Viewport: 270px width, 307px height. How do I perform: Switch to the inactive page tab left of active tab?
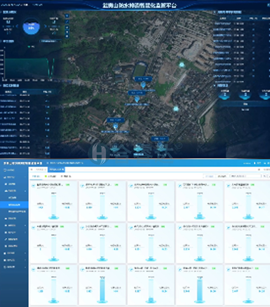tap(39, 169)
